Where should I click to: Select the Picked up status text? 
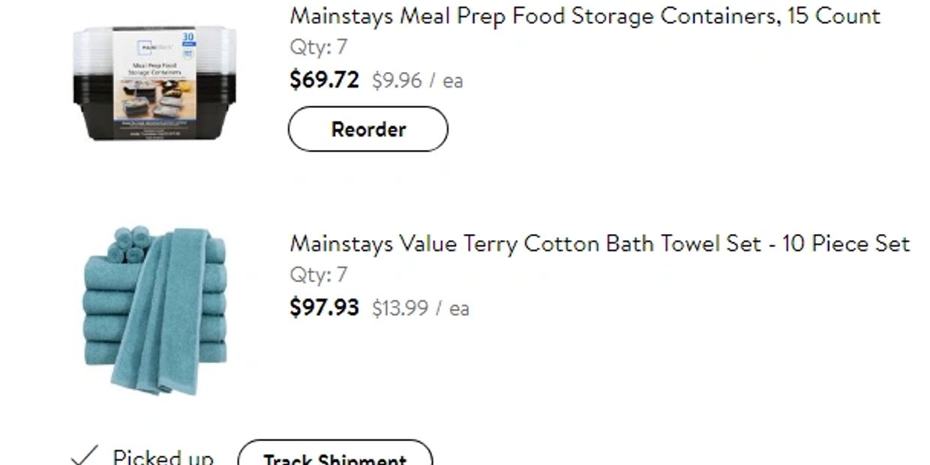coord(163,457)
